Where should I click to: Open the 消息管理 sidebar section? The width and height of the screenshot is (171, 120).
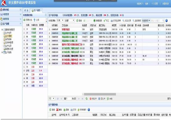(x=11, y=14)
